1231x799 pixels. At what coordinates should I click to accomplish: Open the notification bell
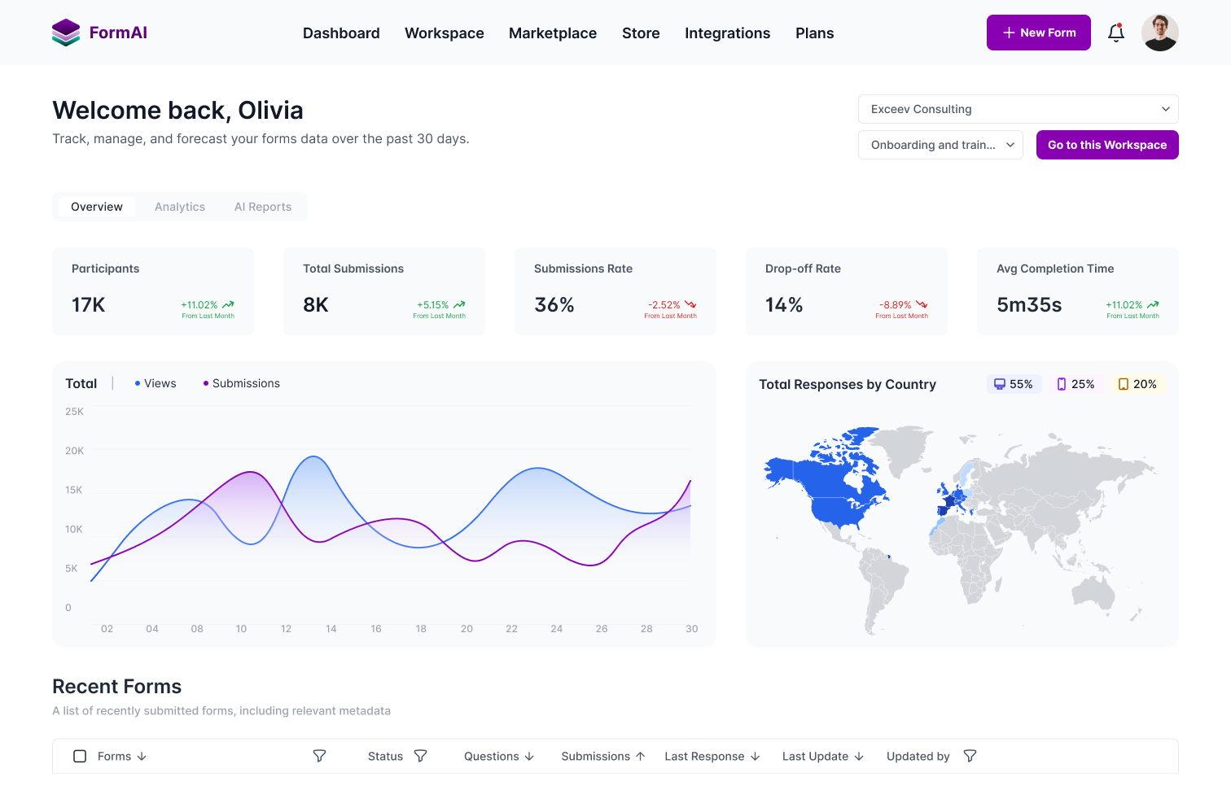coord(1116,33)
